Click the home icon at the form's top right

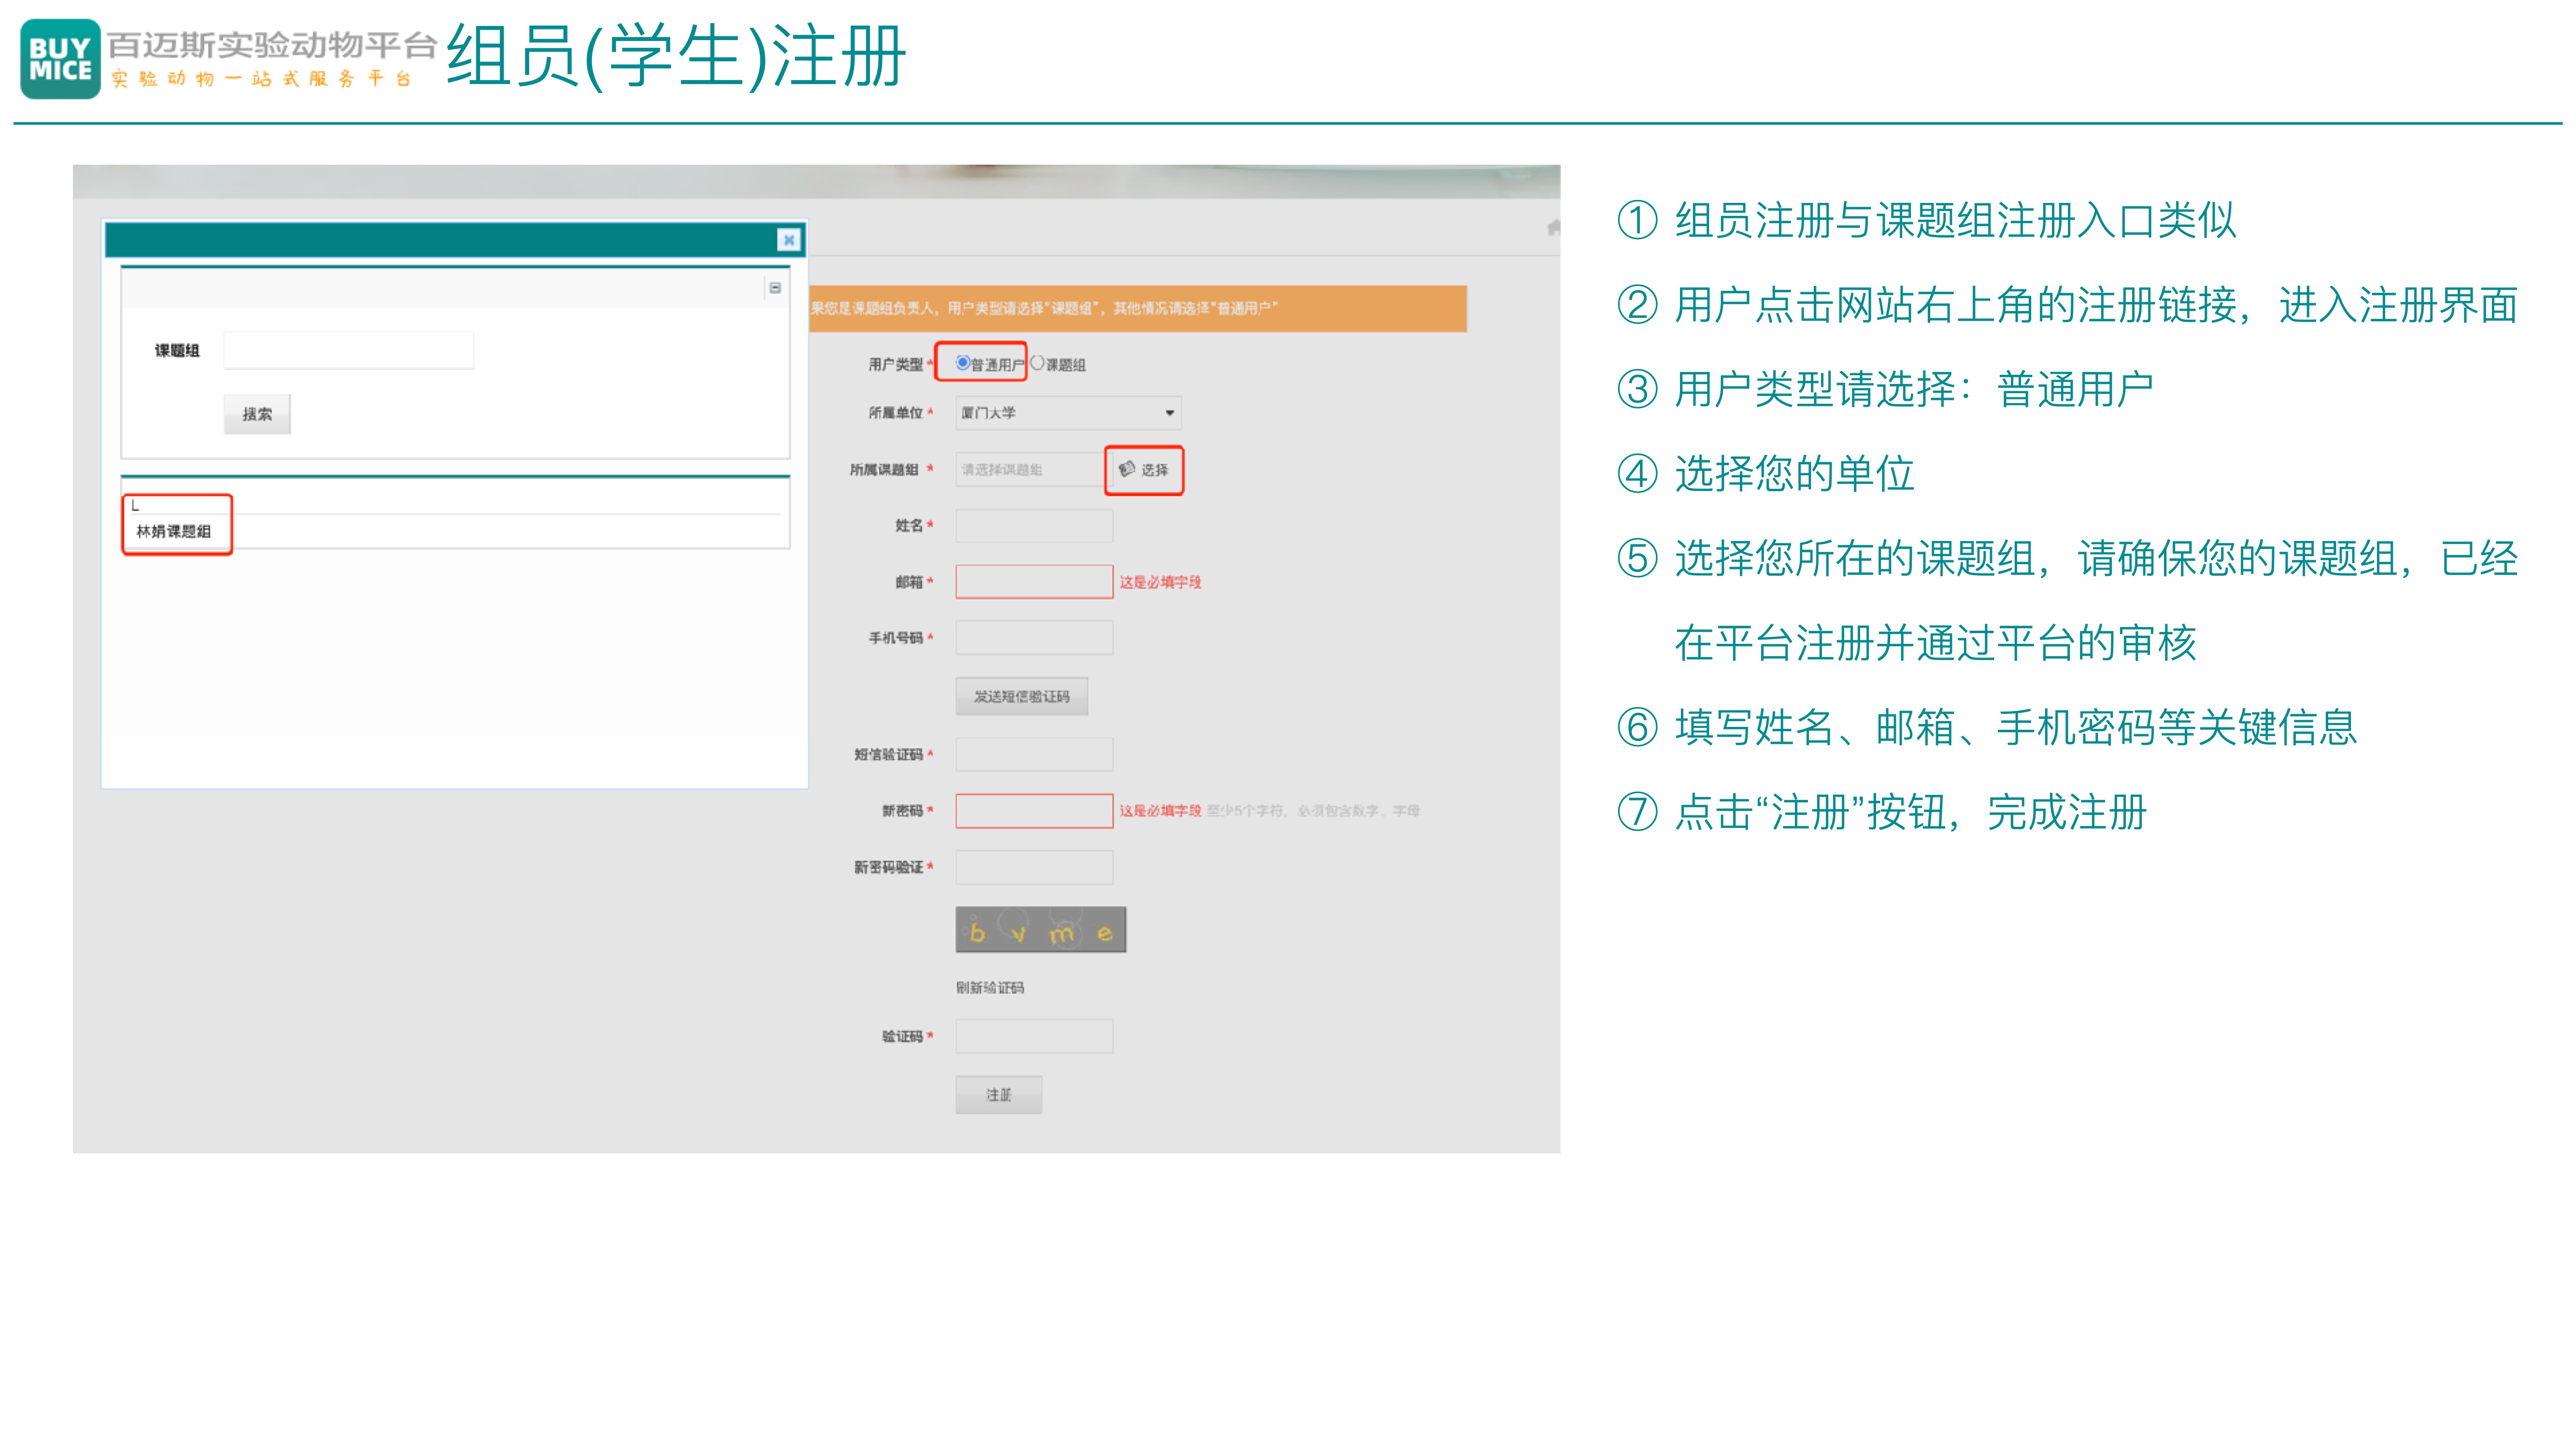[x=1553, y=228]
